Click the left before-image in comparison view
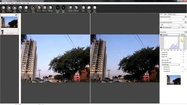 (x=56, y=58)
